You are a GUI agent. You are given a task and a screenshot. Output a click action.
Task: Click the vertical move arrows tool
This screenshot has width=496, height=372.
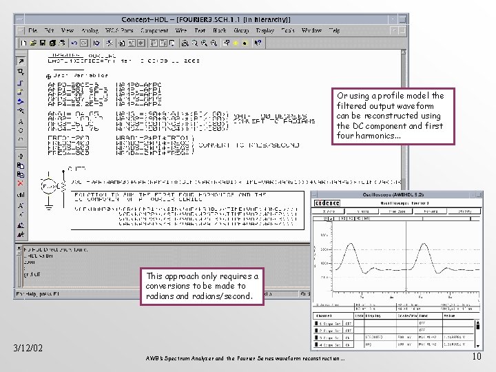[21, 156]
